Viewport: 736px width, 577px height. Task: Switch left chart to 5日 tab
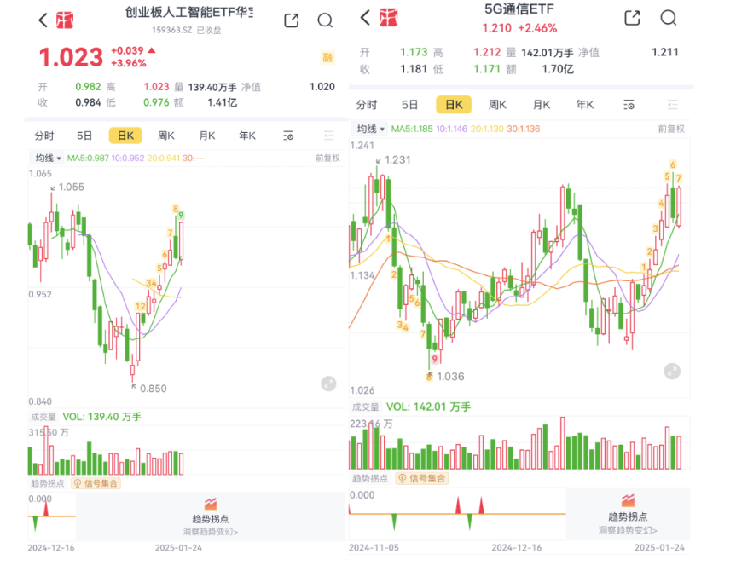point(84,136)
